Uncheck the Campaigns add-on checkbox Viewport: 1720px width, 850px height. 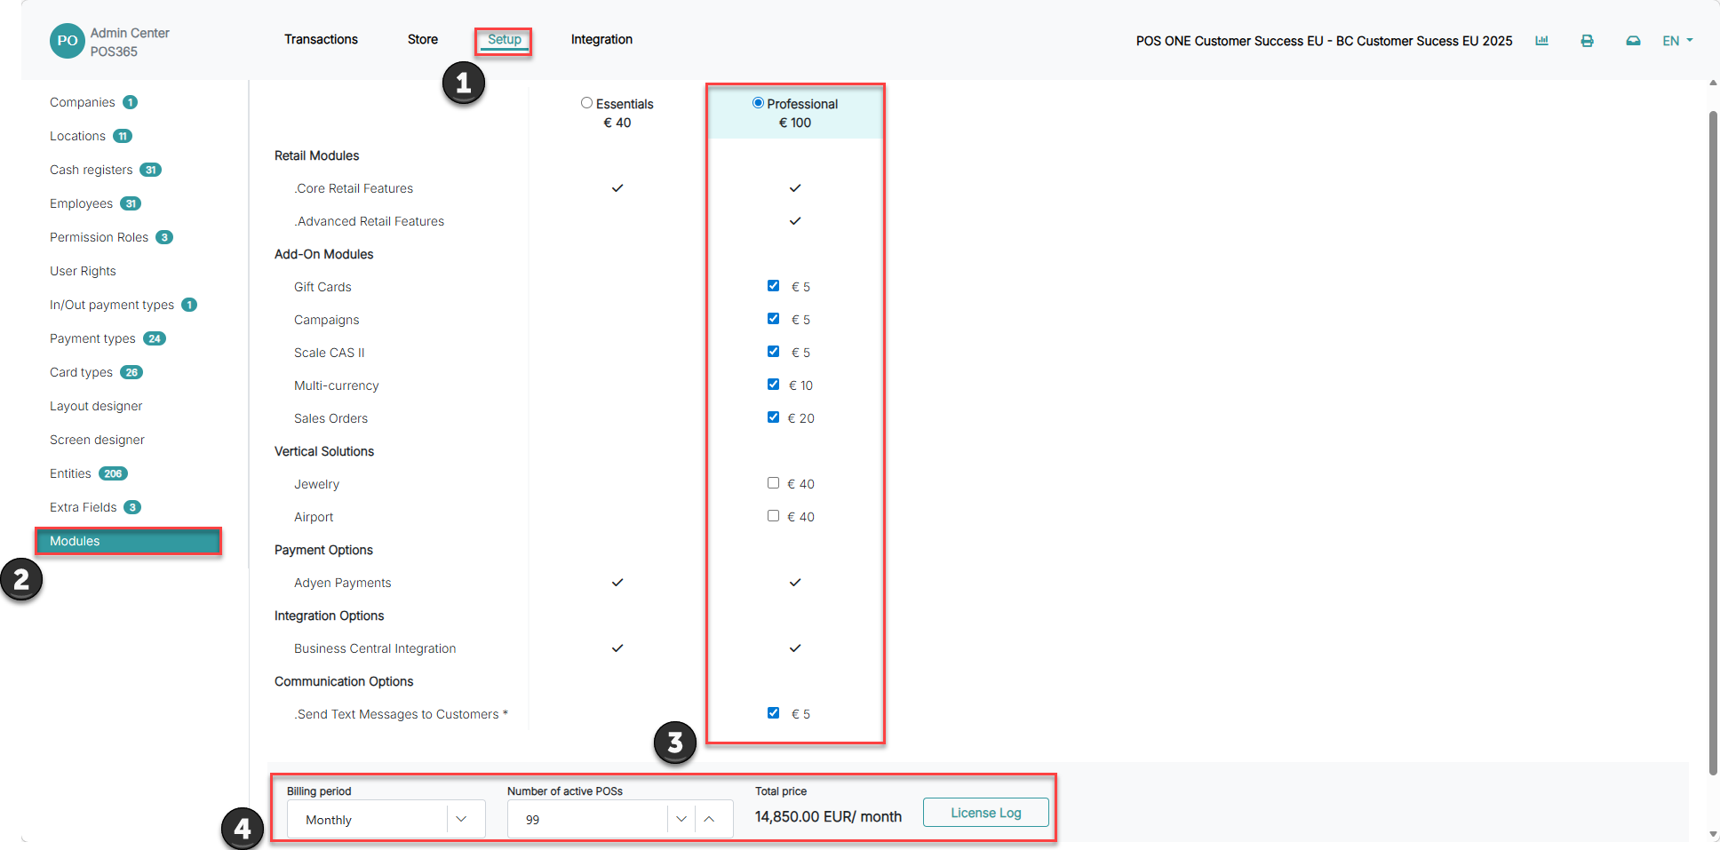point(773,319)
